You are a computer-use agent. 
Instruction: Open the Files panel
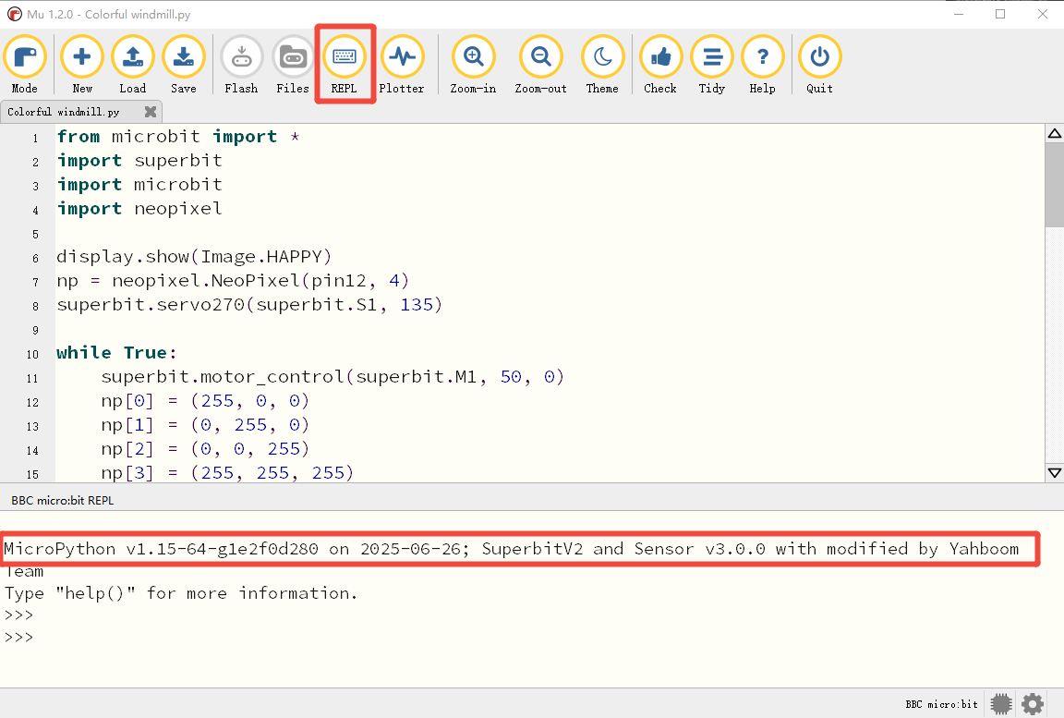pyautogui.click(x=293, y=66)
